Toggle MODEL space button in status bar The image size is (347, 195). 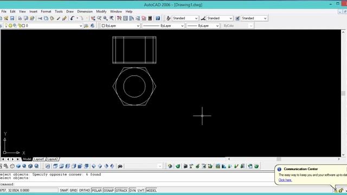[x=151, y=190]
